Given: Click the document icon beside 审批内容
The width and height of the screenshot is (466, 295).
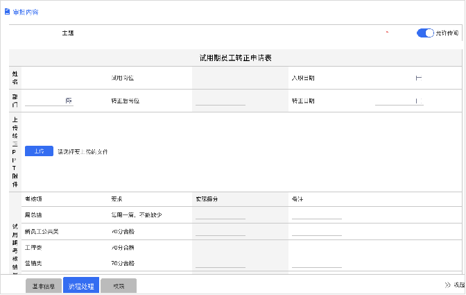Looking at the screenshot, I should click(7, 12).
